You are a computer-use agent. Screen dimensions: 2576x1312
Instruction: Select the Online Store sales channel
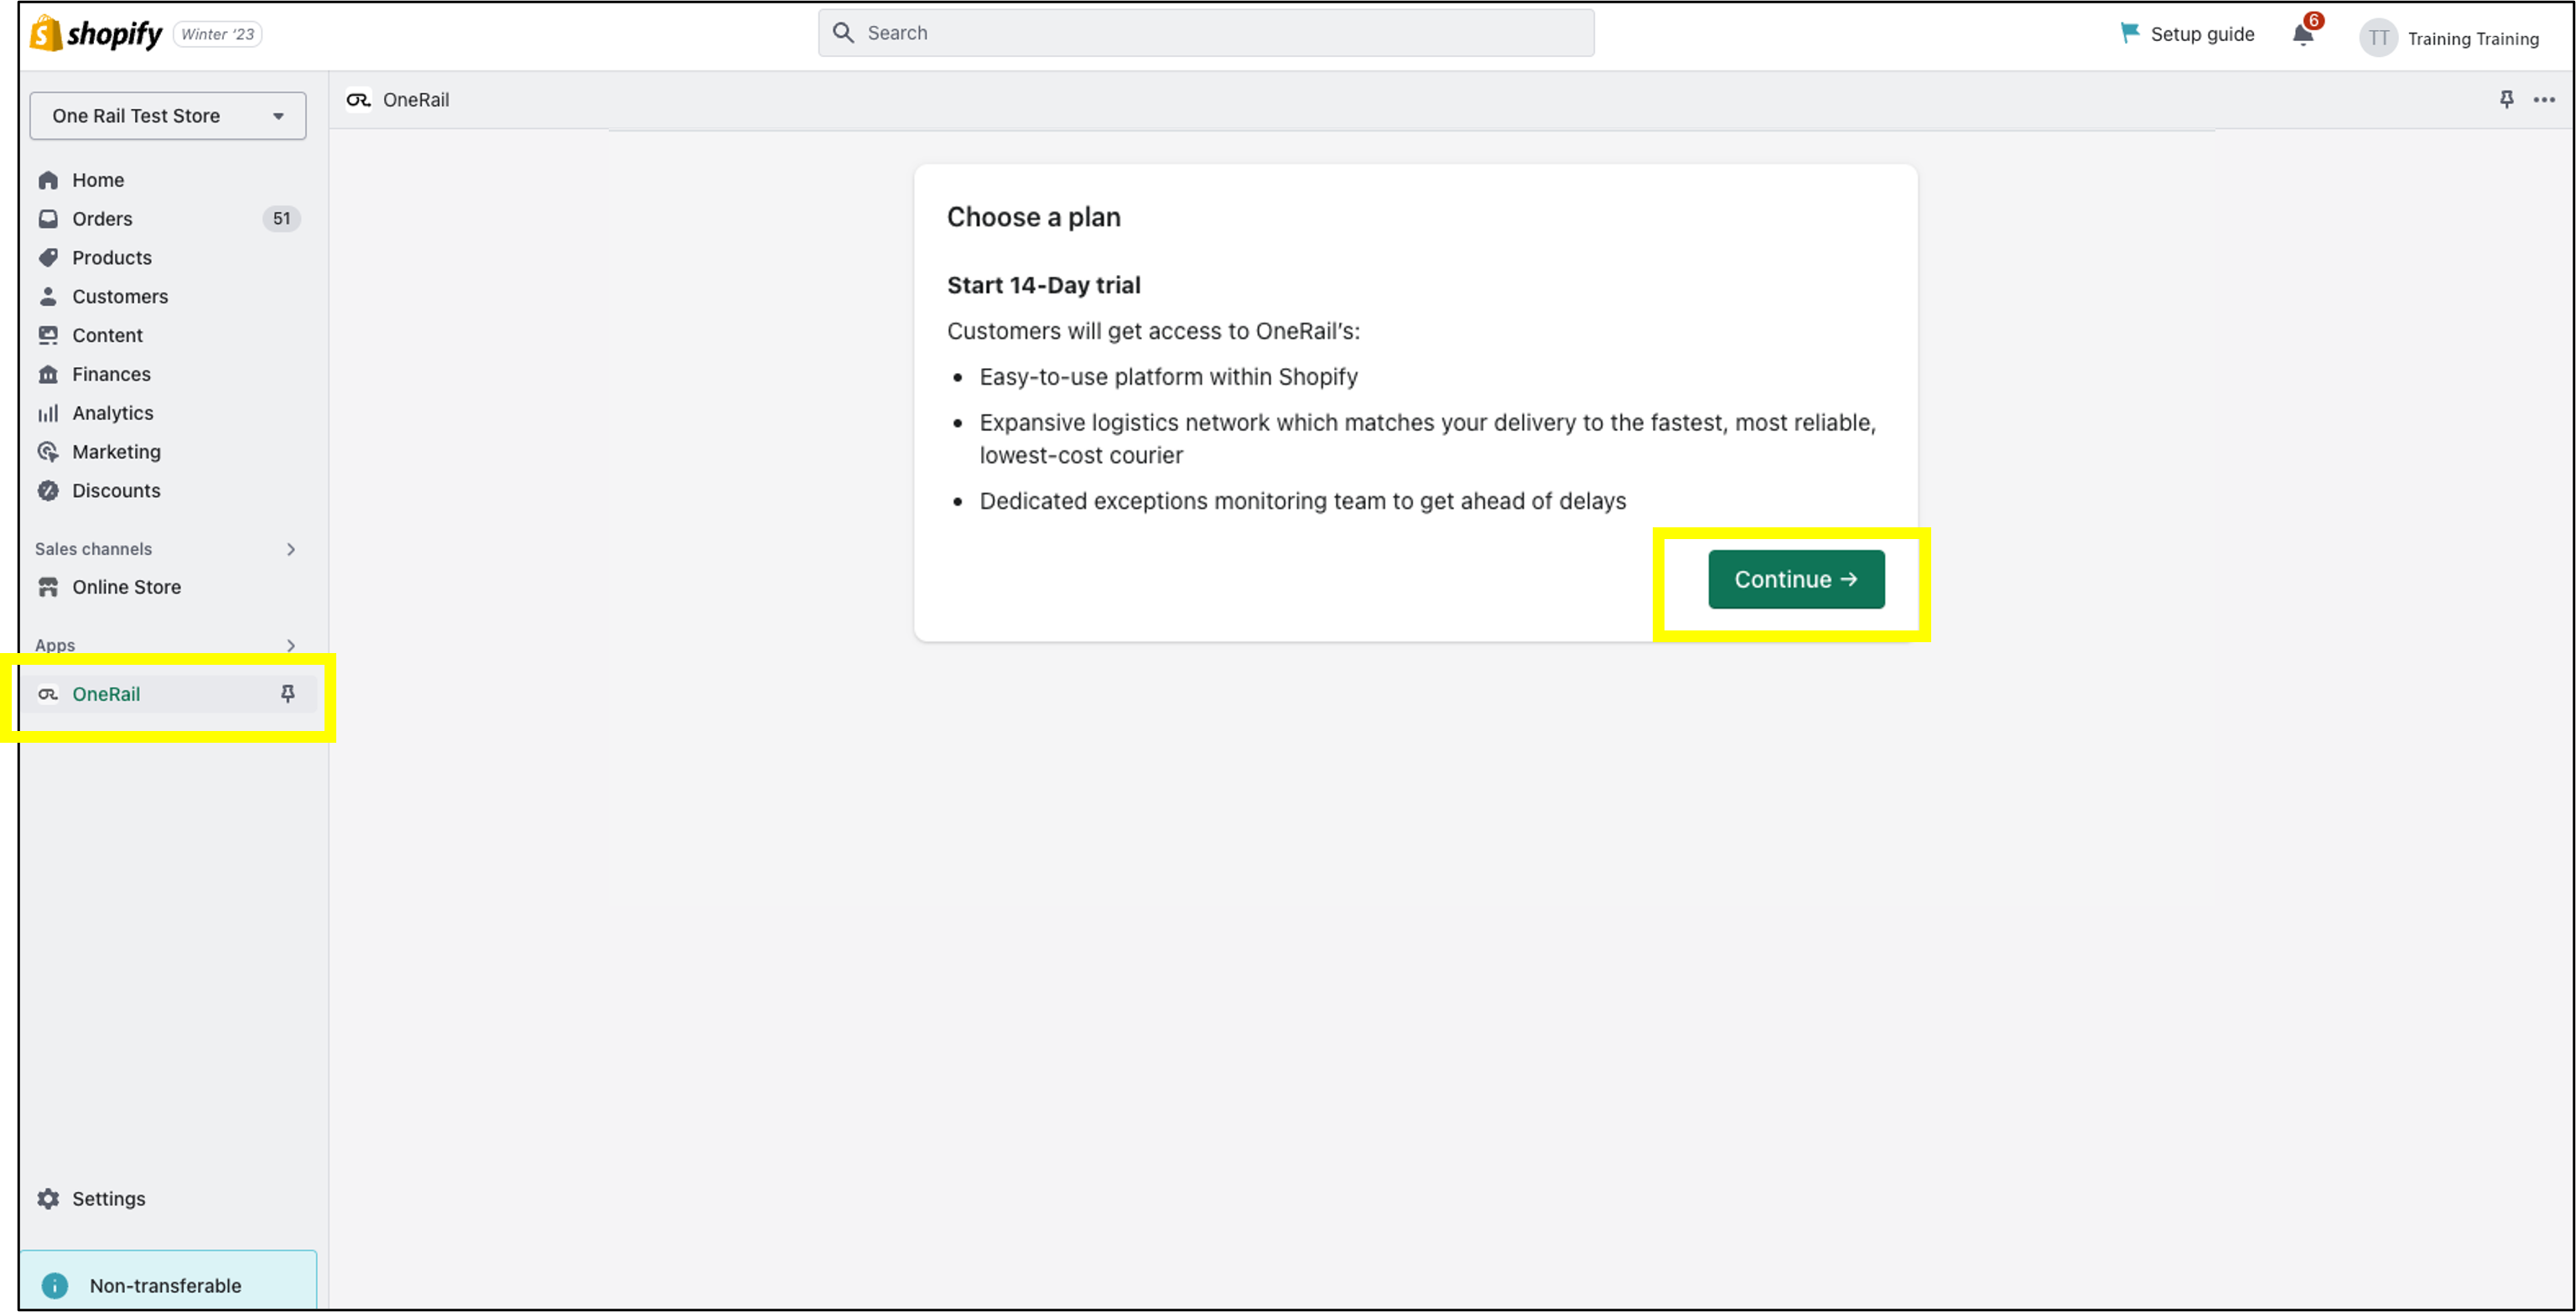coord(126,587)
